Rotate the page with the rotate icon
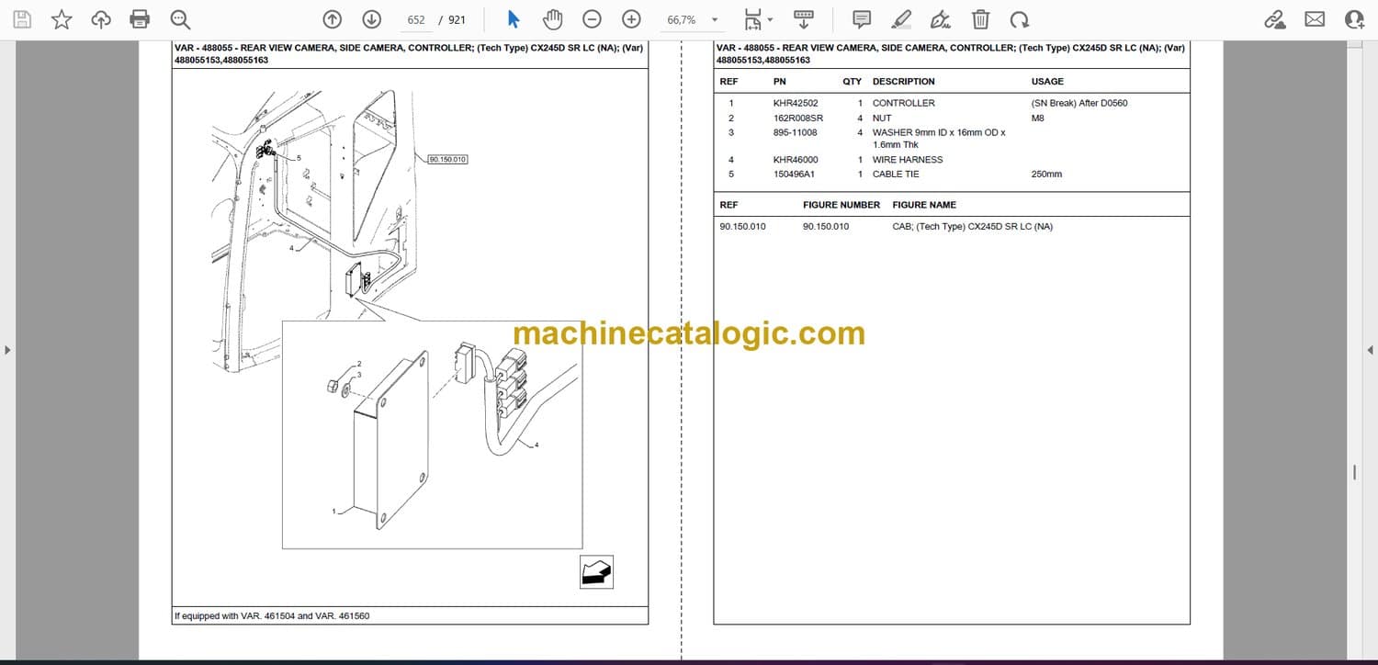 click(1020, 19)
